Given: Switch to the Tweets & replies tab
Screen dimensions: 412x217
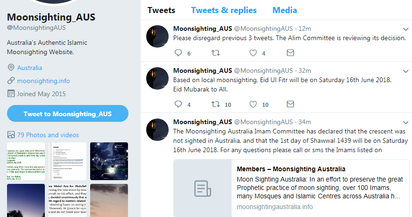Looking at the screenshot, I should click(x=224, y=10).
